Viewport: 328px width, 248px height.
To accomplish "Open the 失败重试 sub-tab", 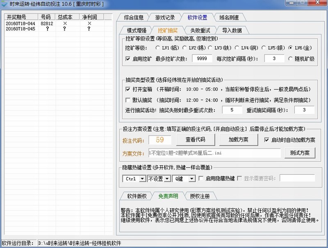I will click(200, 30).
